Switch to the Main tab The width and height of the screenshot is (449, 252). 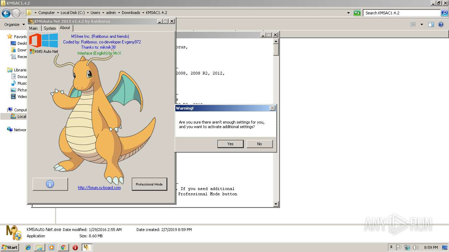click(33, 28)
